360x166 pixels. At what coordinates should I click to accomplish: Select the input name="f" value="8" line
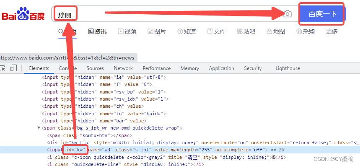pyautogui.click(x=97, y=84)
